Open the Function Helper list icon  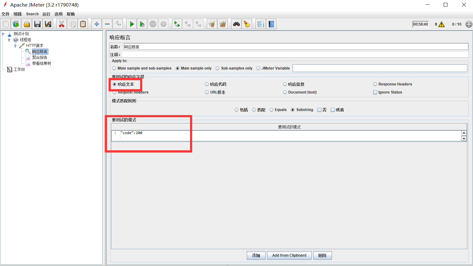(261, 24)
